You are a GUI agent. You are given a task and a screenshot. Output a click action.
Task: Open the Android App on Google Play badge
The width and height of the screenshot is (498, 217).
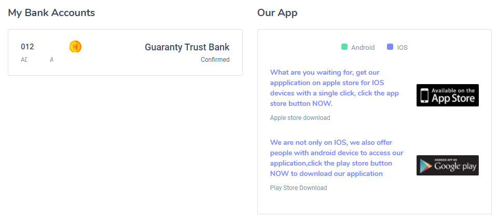[x=448, y=165]
